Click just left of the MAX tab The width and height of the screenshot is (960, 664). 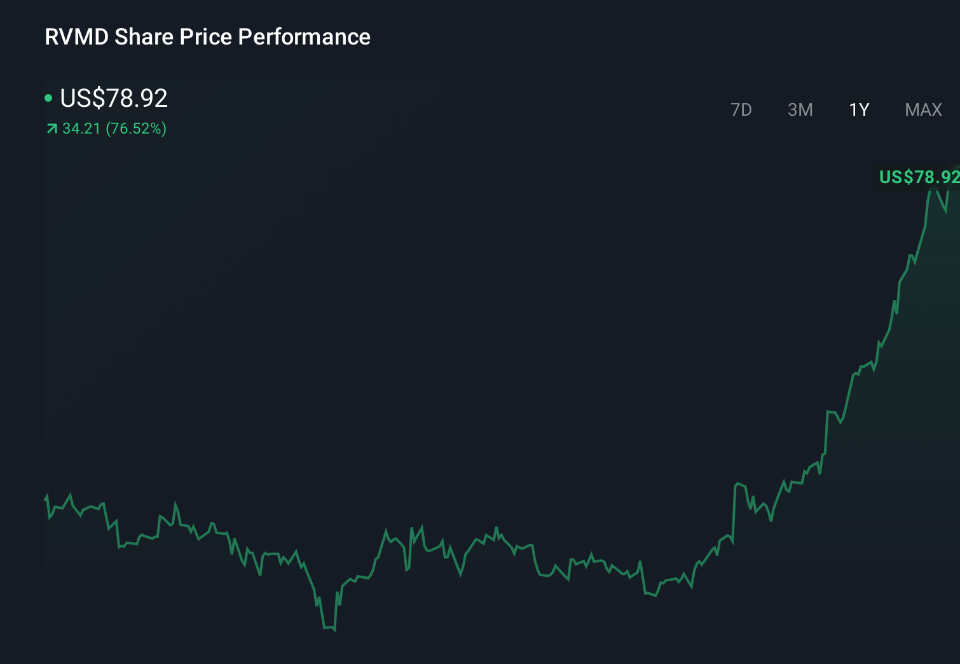[893, 109]
